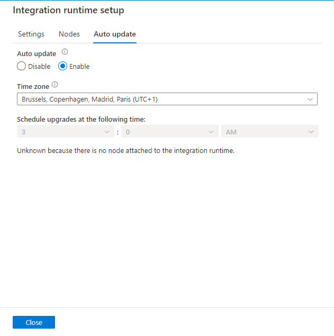
Task: Click the Time zone dropdown chevron
Action: (x=310, y=99)
